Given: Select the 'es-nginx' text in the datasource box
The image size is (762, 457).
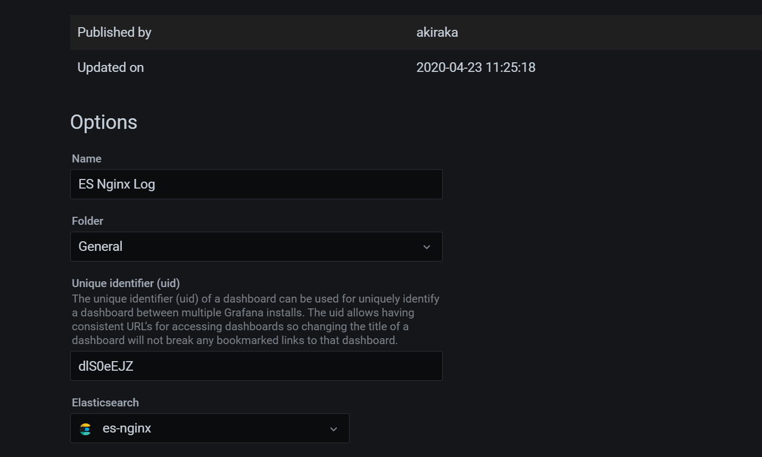Looking at the screenshot, I should pos(127,428).
